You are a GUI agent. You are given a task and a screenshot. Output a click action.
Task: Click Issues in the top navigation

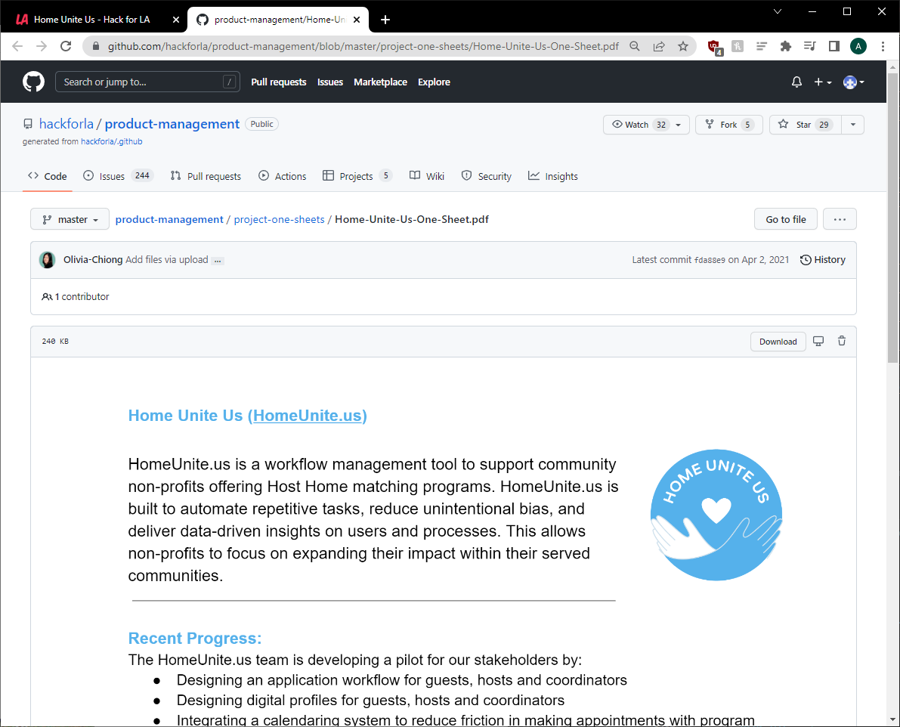[x=330, y=82]
